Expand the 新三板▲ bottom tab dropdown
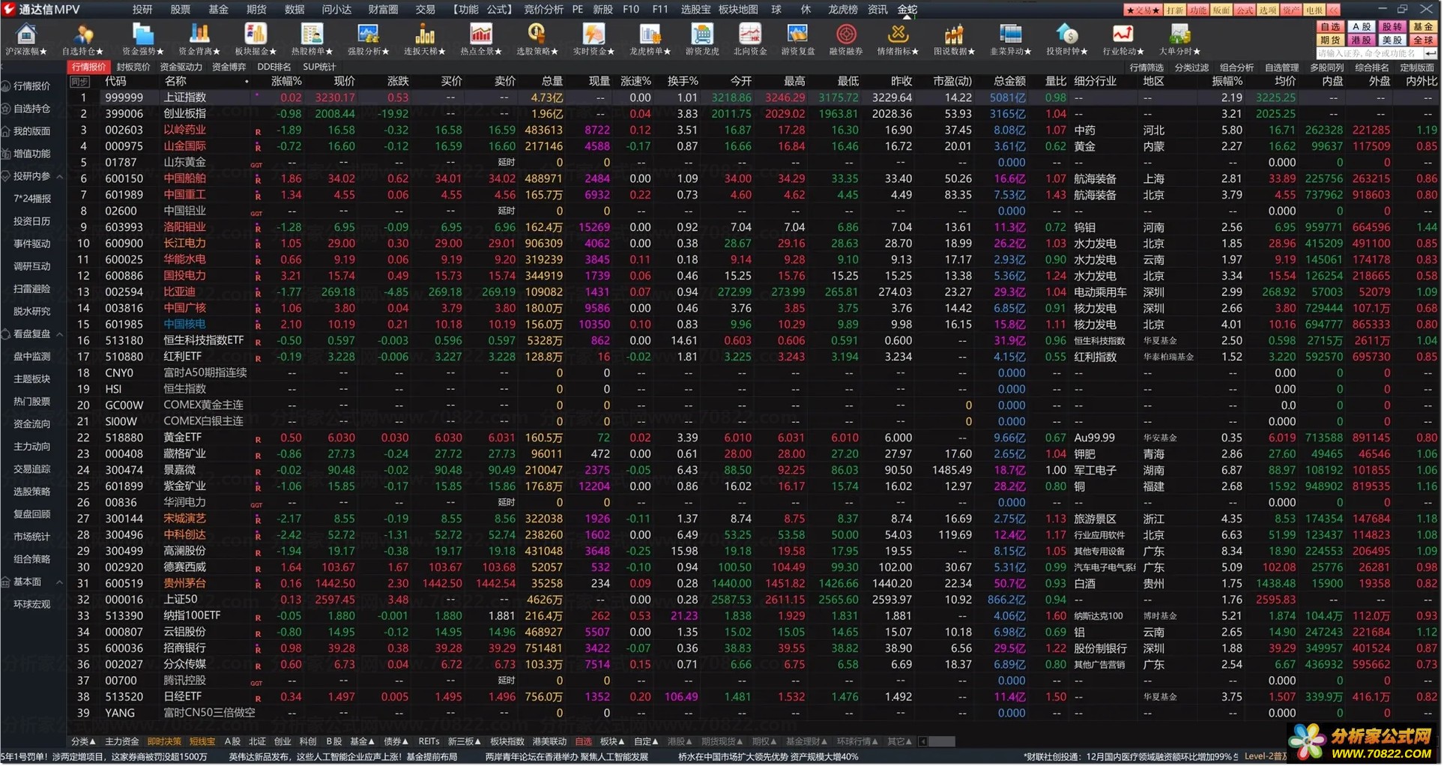The height and width of the screenshot is (766, 1444). (x=465, y=742)
